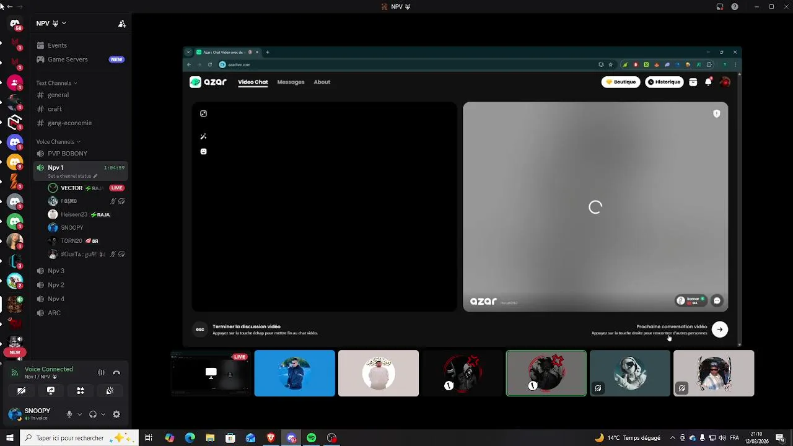Disconnect from voice with the phone icon
Image resolution: width=793 pixels, height=446 pixels.
116,372
